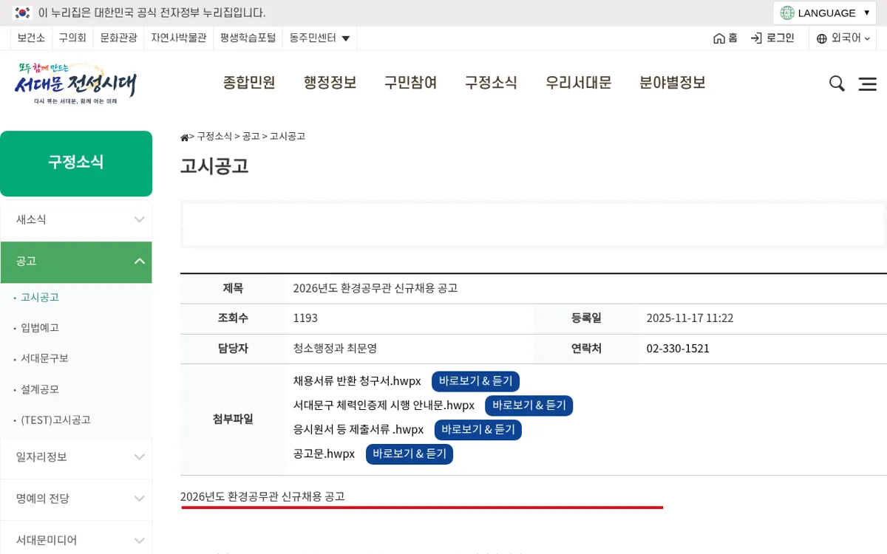This screenshot has height=554, width=887.
Task: Click 공고 in the breadcrumb
Action: point(251,137)
